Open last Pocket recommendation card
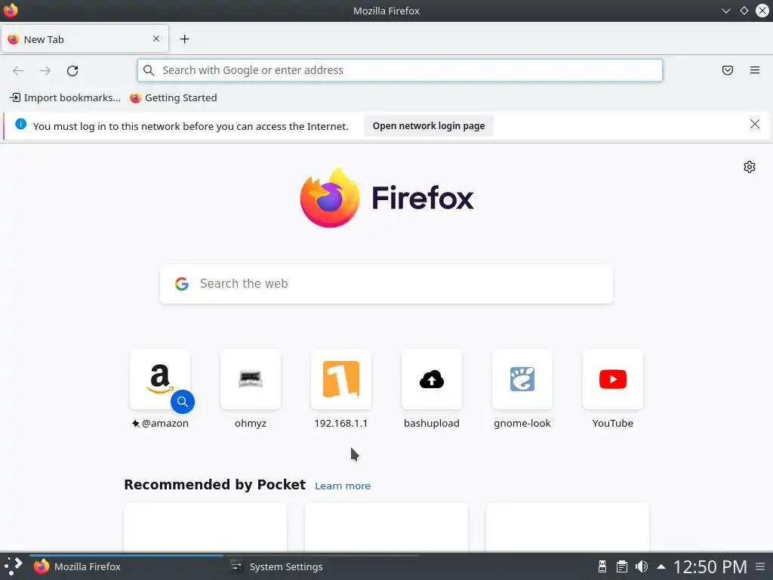 click(x=568, y=527)
